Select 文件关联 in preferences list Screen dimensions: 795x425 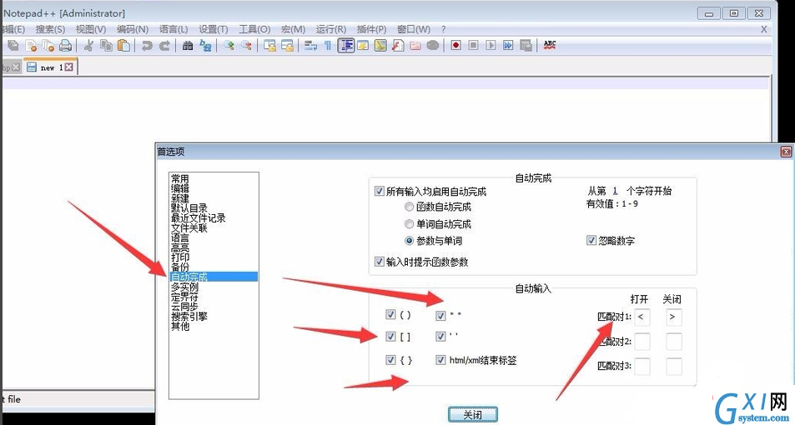[x=189, y=228]
